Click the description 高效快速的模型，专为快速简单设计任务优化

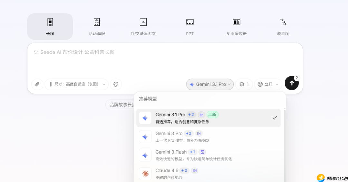194,159
